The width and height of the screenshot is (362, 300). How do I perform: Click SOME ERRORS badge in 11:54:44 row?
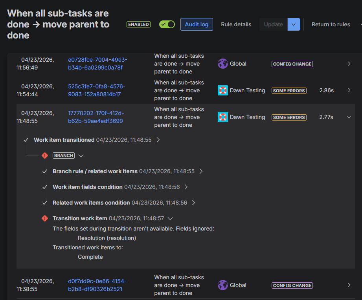(x=289, y=91)
